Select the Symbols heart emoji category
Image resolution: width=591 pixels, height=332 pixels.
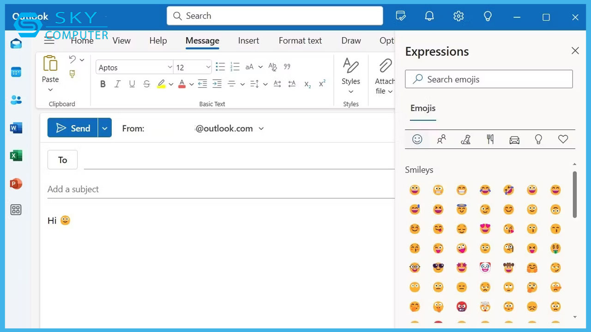(x=563, y=139)
